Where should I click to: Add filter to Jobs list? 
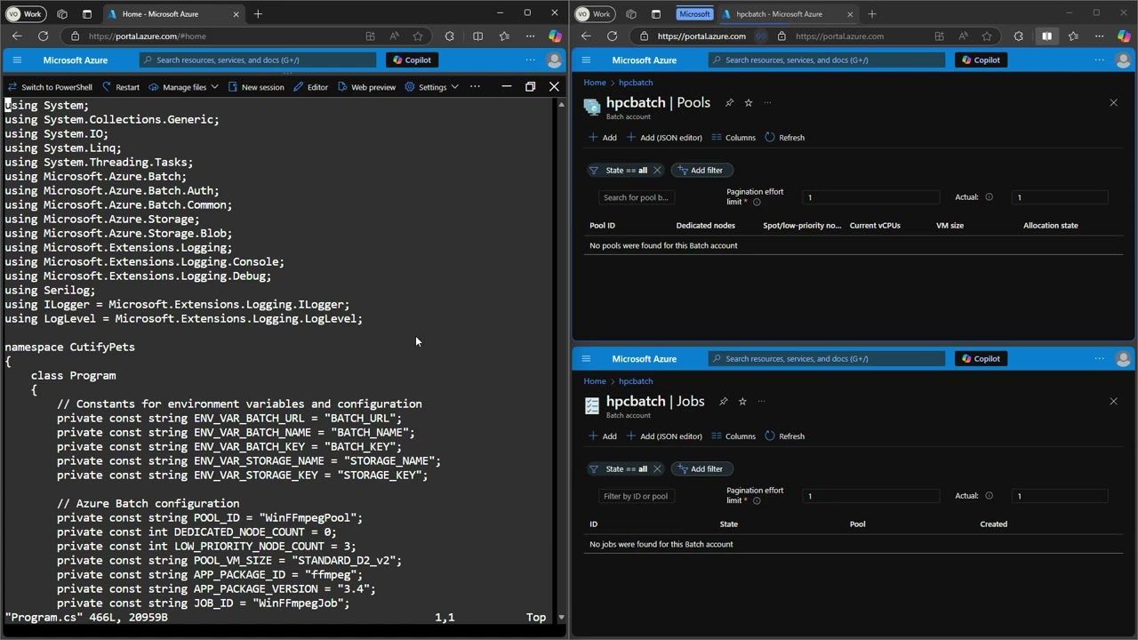coord(701,468)
